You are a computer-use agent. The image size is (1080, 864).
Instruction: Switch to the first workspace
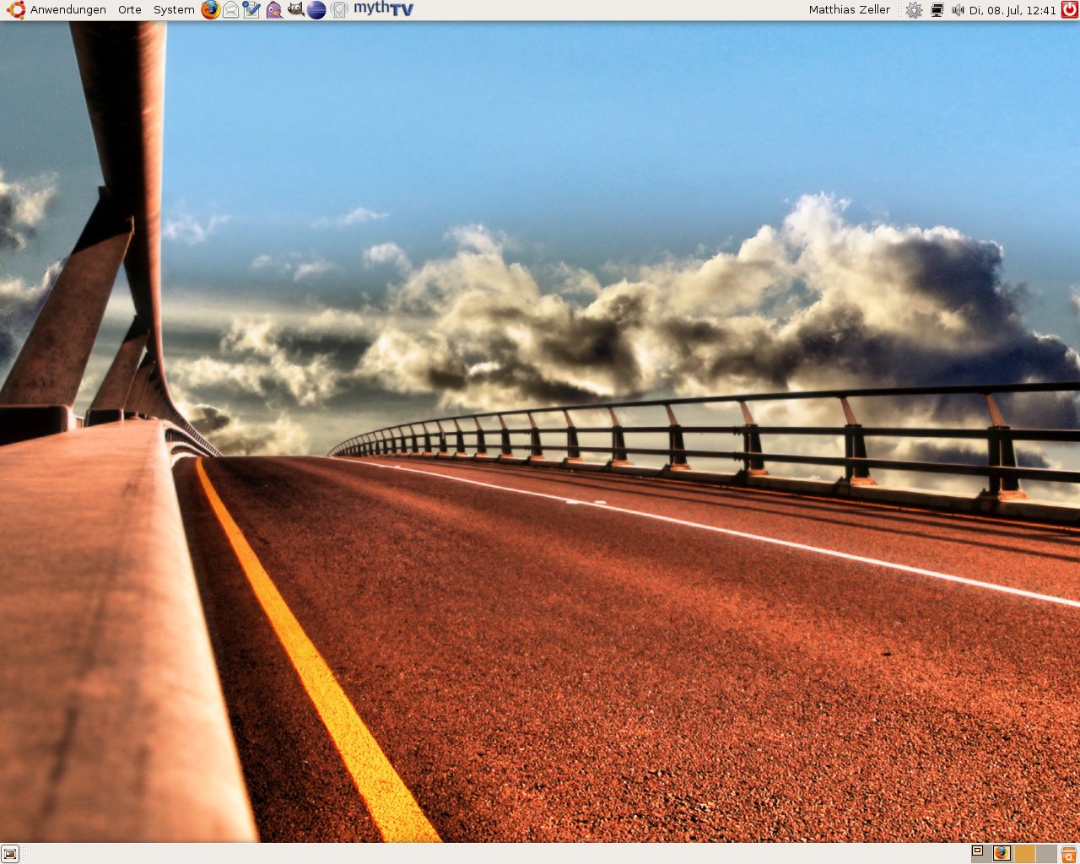point(981,853)
